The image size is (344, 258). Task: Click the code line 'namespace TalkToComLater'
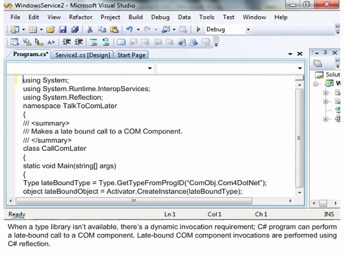[70, 106]
